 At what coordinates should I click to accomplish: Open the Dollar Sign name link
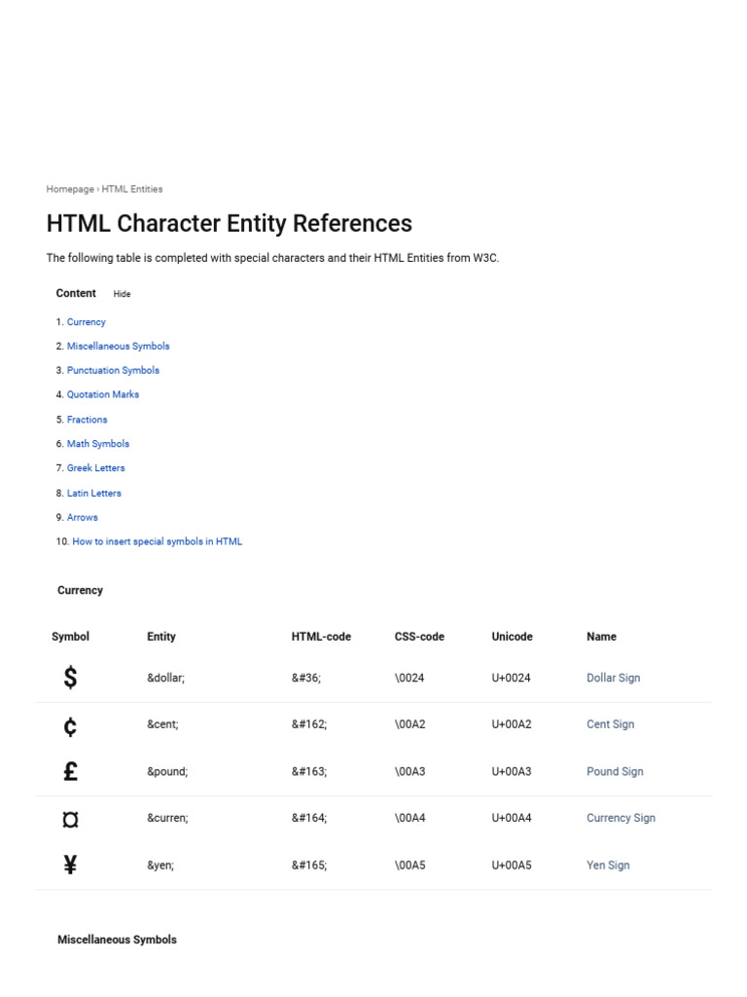pos(614,678)
